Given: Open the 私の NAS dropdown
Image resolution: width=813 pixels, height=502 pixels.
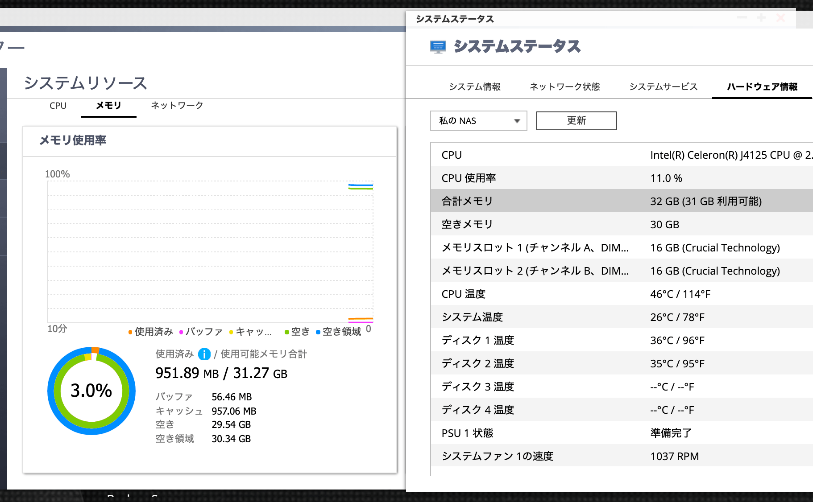Looking at the screenshot, I should click(x=478, y=120).
